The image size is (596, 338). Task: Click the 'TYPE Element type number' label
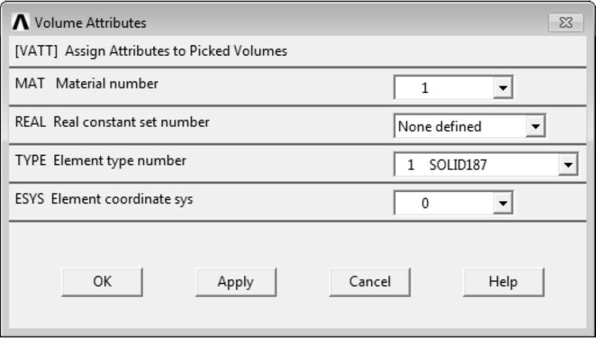(100, 161)
